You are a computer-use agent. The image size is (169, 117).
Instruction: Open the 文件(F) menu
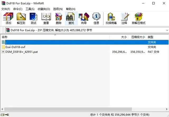pos(6,9)
